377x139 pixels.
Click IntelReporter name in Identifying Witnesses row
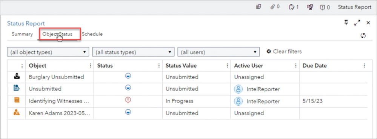click(x=263, y=101)
